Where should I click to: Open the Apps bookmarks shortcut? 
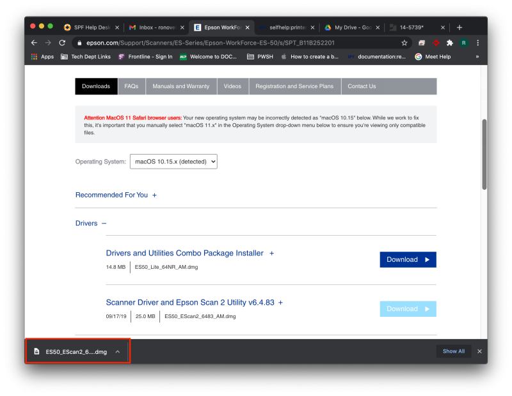[x=42, y=56]
